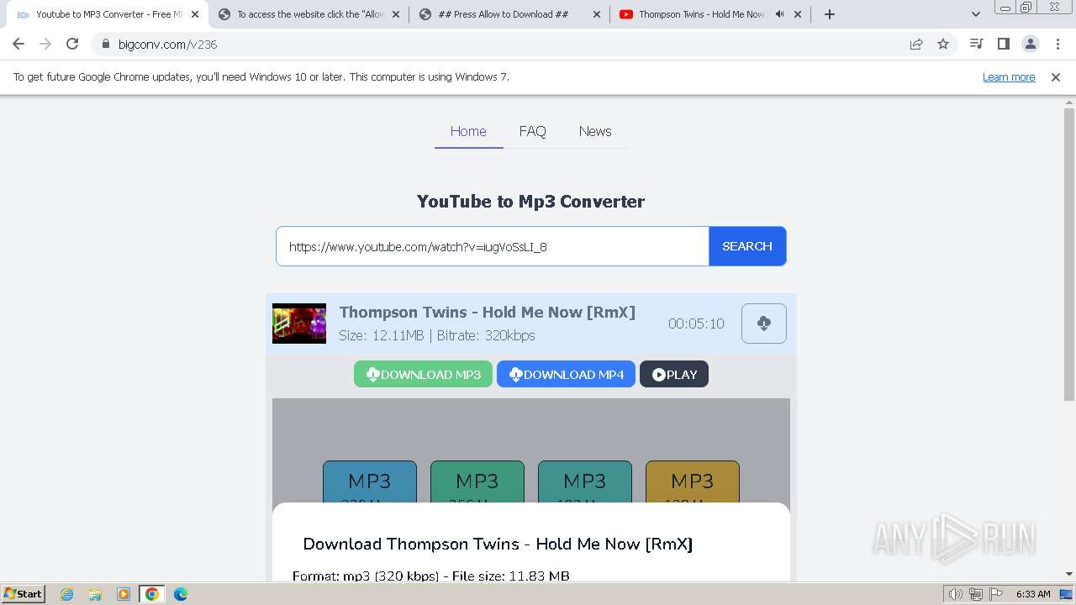1076x605 pixels.
Task: Click the YouTube URL input field
Action: (493, 246)
